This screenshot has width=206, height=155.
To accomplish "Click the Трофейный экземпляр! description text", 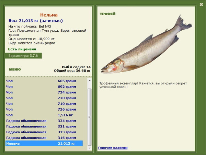I will point(143,85).
